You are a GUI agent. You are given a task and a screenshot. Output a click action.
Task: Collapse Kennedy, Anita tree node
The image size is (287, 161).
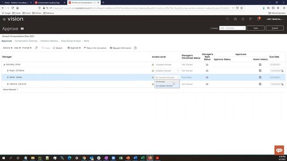click(4, 64)
